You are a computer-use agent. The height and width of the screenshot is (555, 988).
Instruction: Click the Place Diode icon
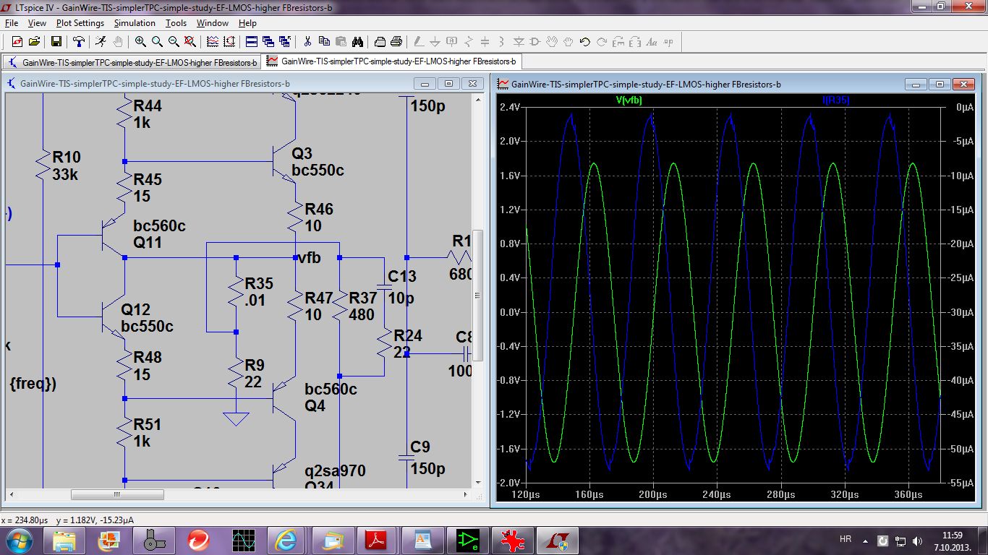coord(519,42)
